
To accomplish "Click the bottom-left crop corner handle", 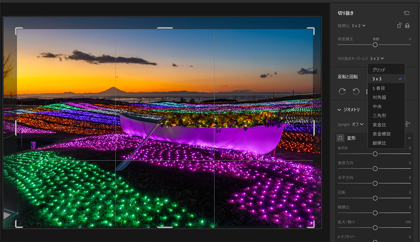I will click(x=19, y=225).
